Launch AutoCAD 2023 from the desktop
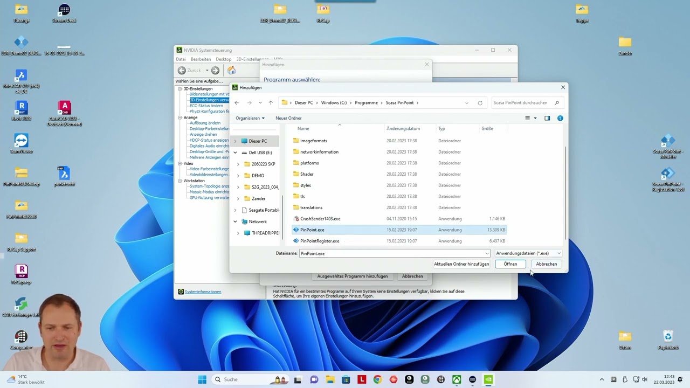This screenshot has width=690, height=388. pyautogui.click(x=64, y=113)
